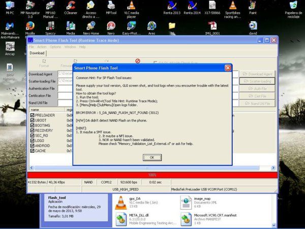Screen dimensions: 305x229
Task: Select META_DLL.dll file icon
Action: pyautogui.click(x=121, y=219)
